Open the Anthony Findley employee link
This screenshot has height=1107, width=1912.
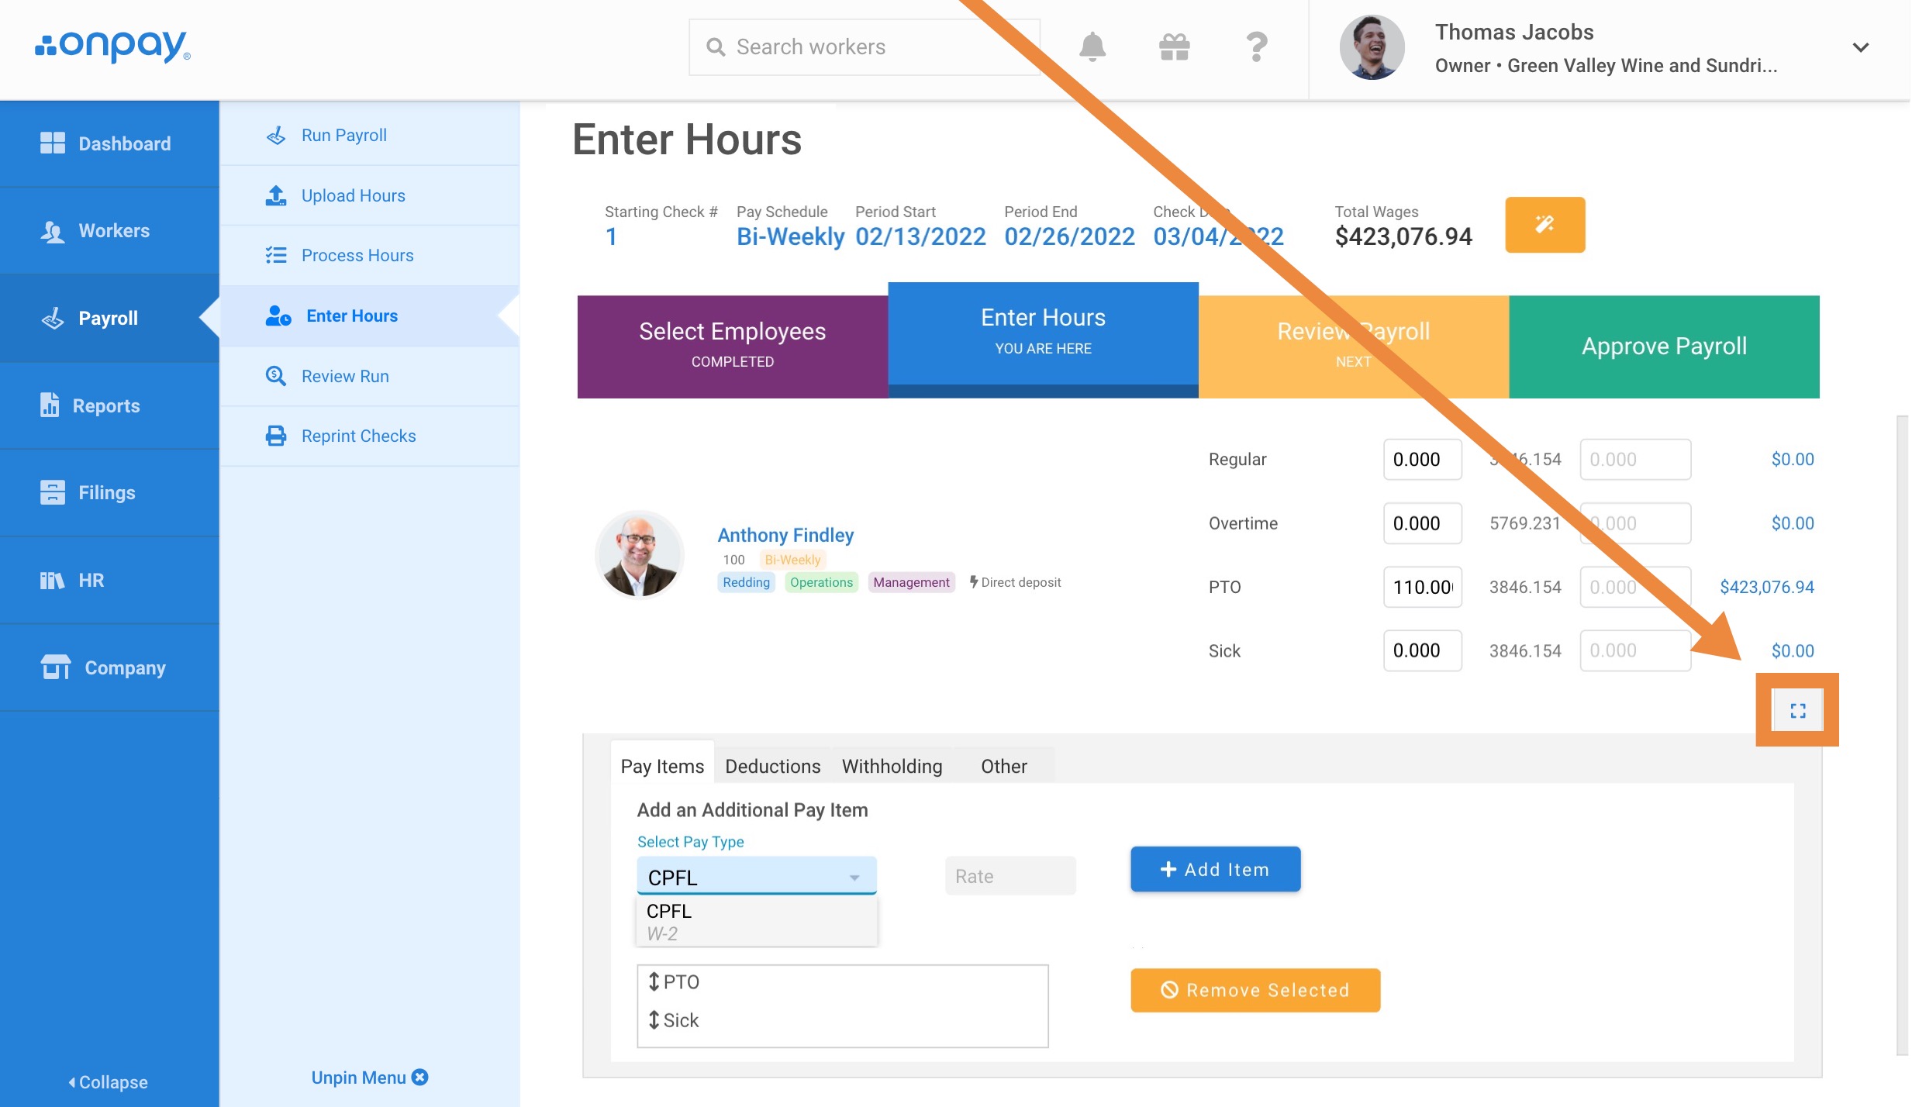785,535
